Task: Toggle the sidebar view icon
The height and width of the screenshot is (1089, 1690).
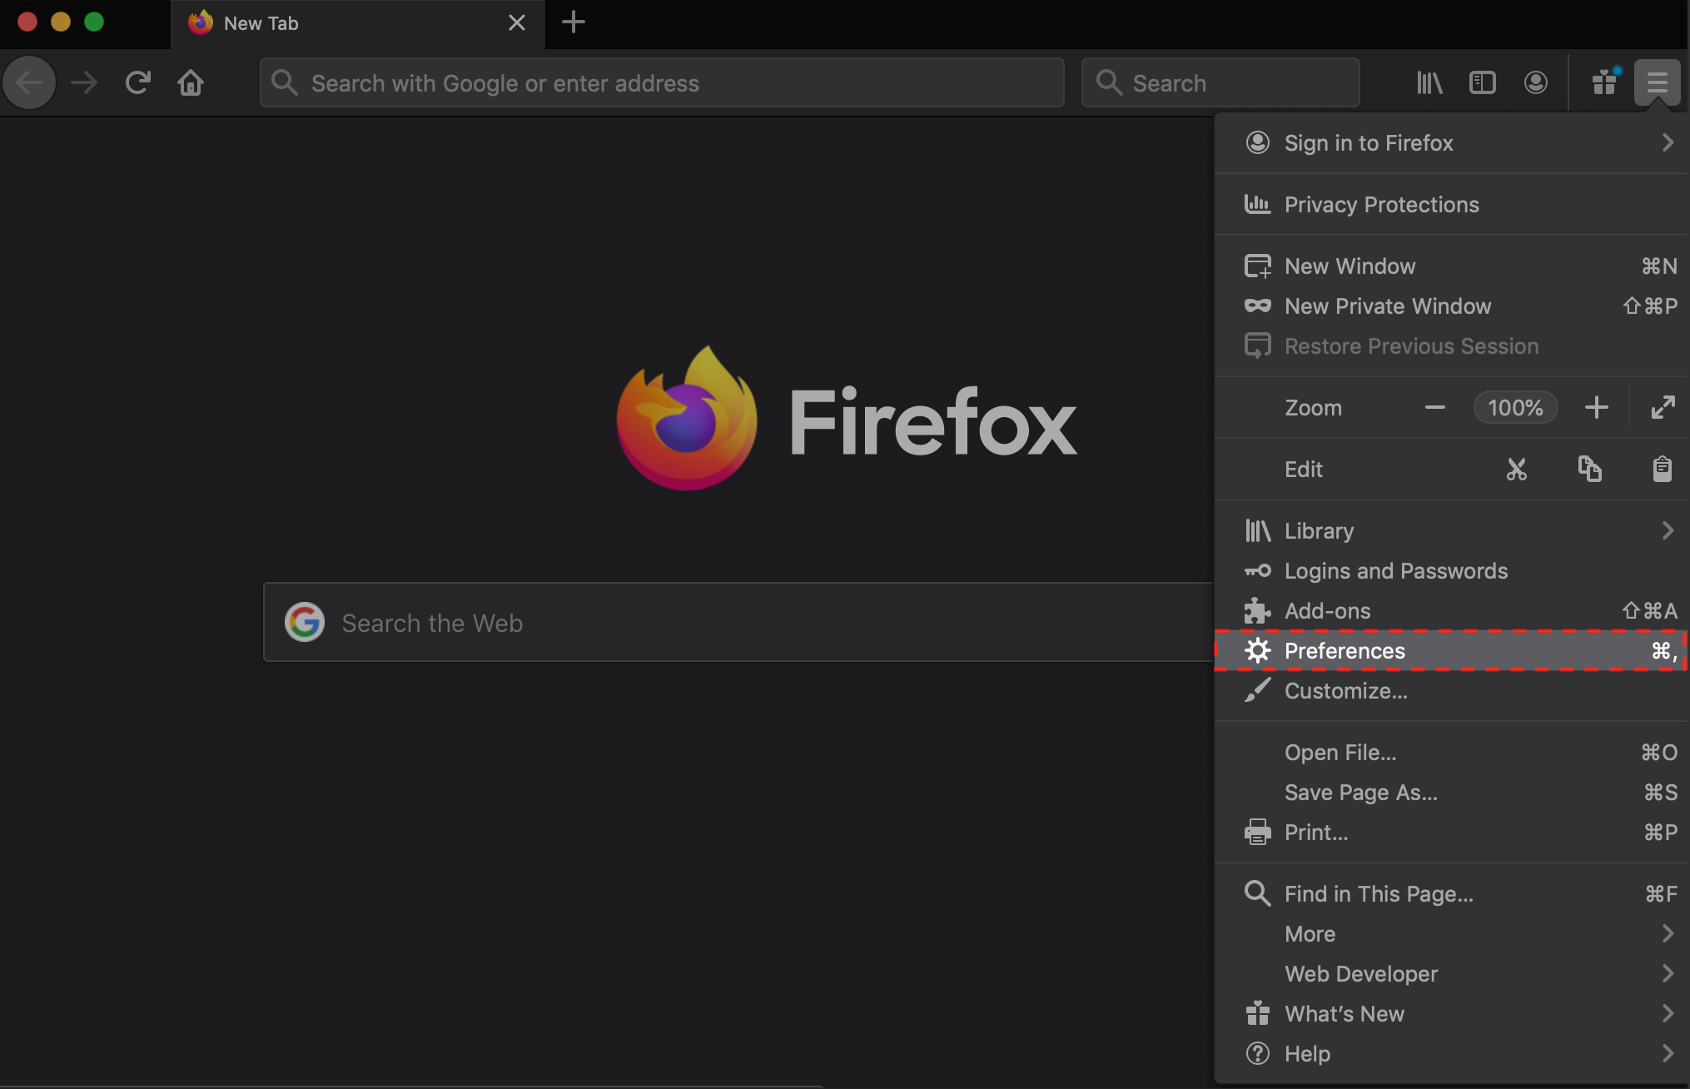Action: [x=1483, y=82]
